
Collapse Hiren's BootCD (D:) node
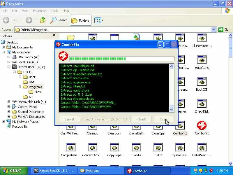tap(9, 67)
